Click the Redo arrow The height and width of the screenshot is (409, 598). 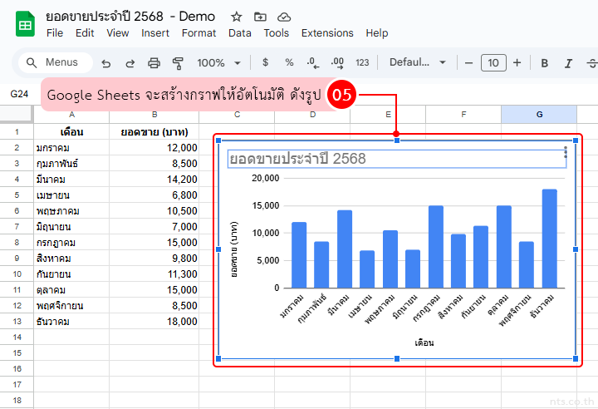pos(130,63)
